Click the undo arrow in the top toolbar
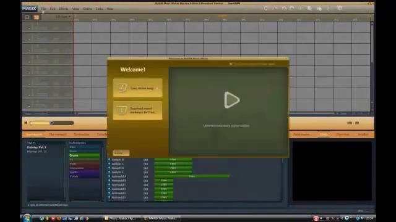The width and height of the screenshot is (396, 222). [284, 8]
